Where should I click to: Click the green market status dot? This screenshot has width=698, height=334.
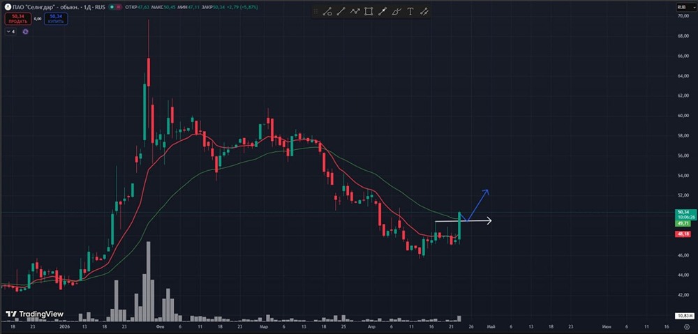(x=111, y=7)
